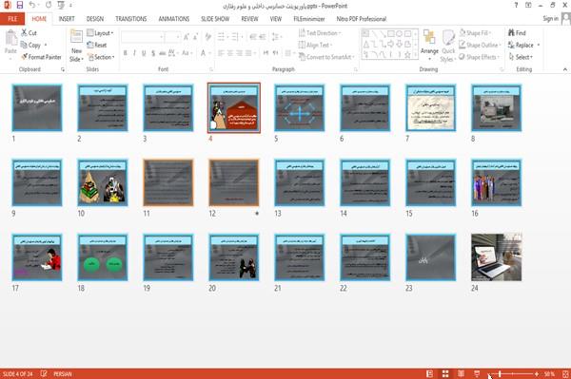The height and width of the screenshot is (379, 571).
Task: Select slide 18 with green circles
Action: 103,257
